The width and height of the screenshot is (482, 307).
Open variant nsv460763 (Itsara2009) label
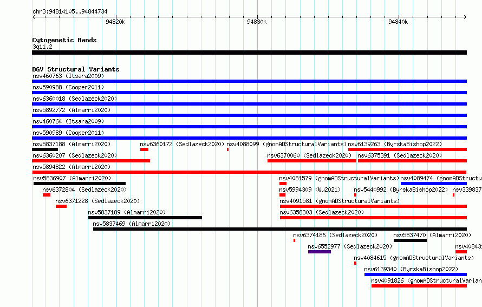[x=68, y=76]
